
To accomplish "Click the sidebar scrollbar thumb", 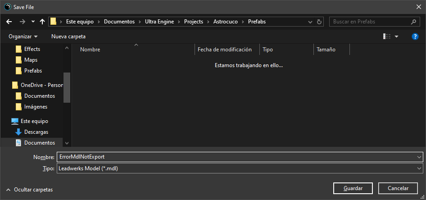I will coord(67,87).
